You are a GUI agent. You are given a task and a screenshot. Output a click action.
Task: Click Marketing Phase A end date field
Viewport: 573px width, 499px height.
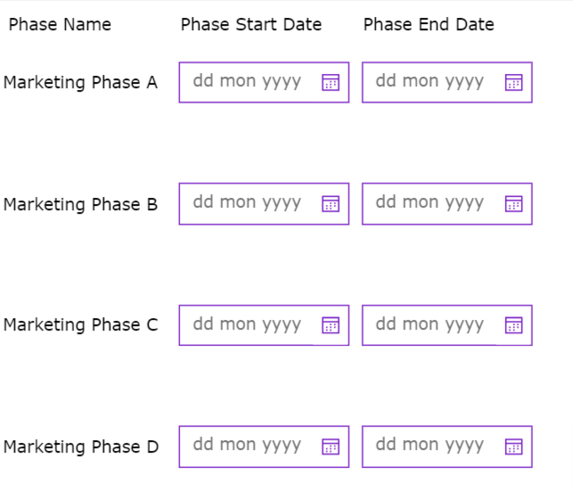tap(430, 82)
